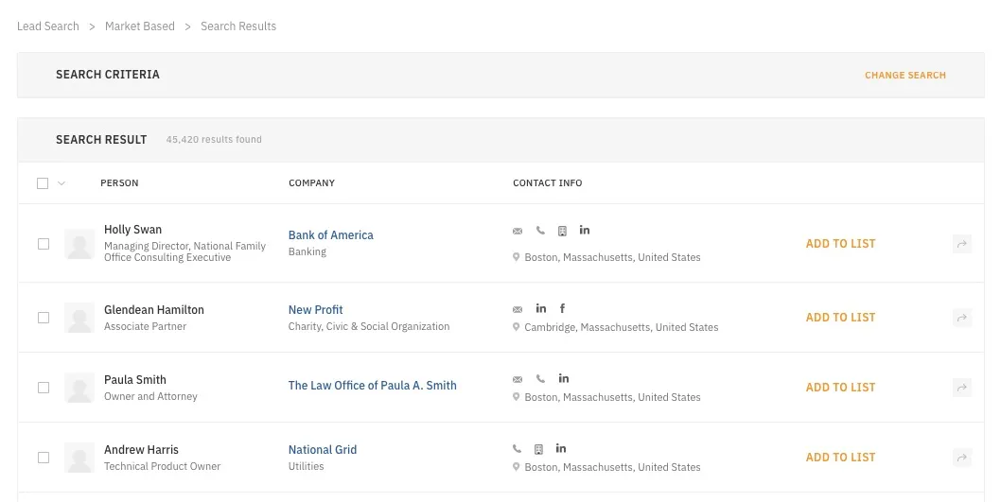Viewport: 1001px width, 502px height.
Task: Click the location pin next to Cambridge, Massachusetts
Action: (516, 327)
